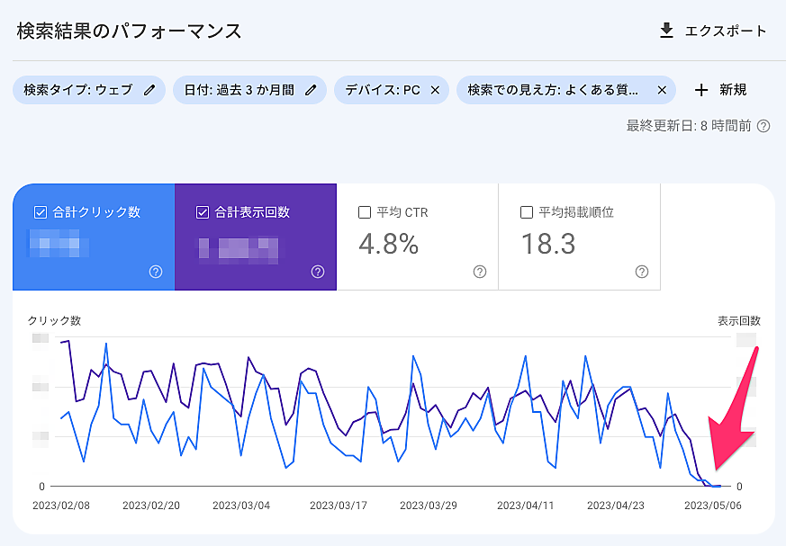Open help icon in 合計表示回数 card

pos(318,272)
